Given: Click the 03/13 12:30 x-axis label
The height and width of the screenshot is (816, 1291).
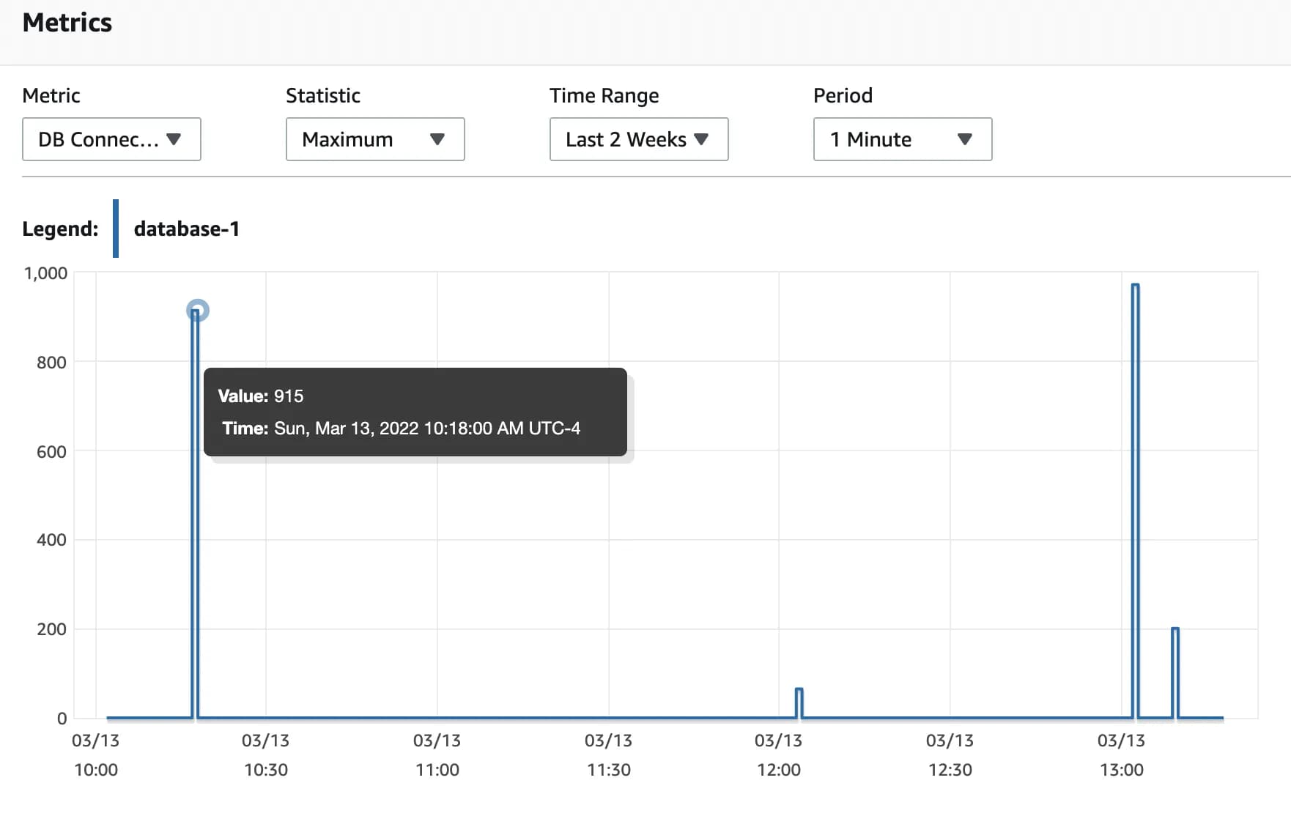Looking at the screenshot, I should (x=950, y=755).
